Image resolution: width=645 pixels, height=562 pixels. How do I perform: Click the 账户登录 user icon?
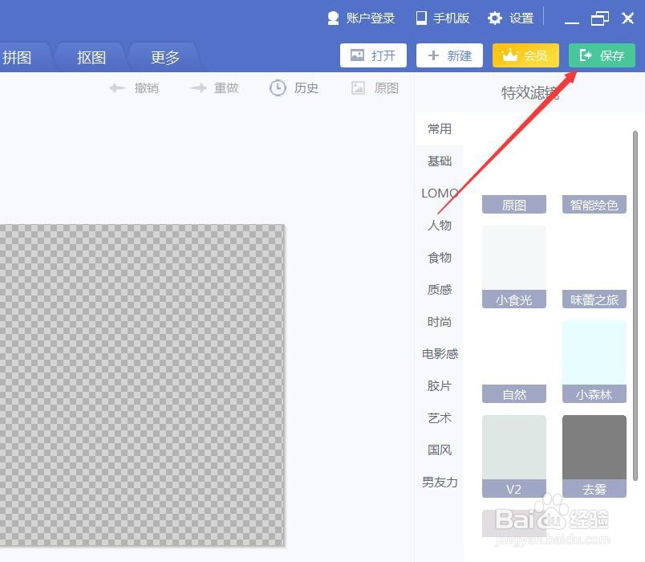tap(334, 17)
